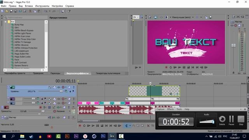Select the Bump Map effect
The width and height of the screenshot is (249, 140).
[19, 24]
